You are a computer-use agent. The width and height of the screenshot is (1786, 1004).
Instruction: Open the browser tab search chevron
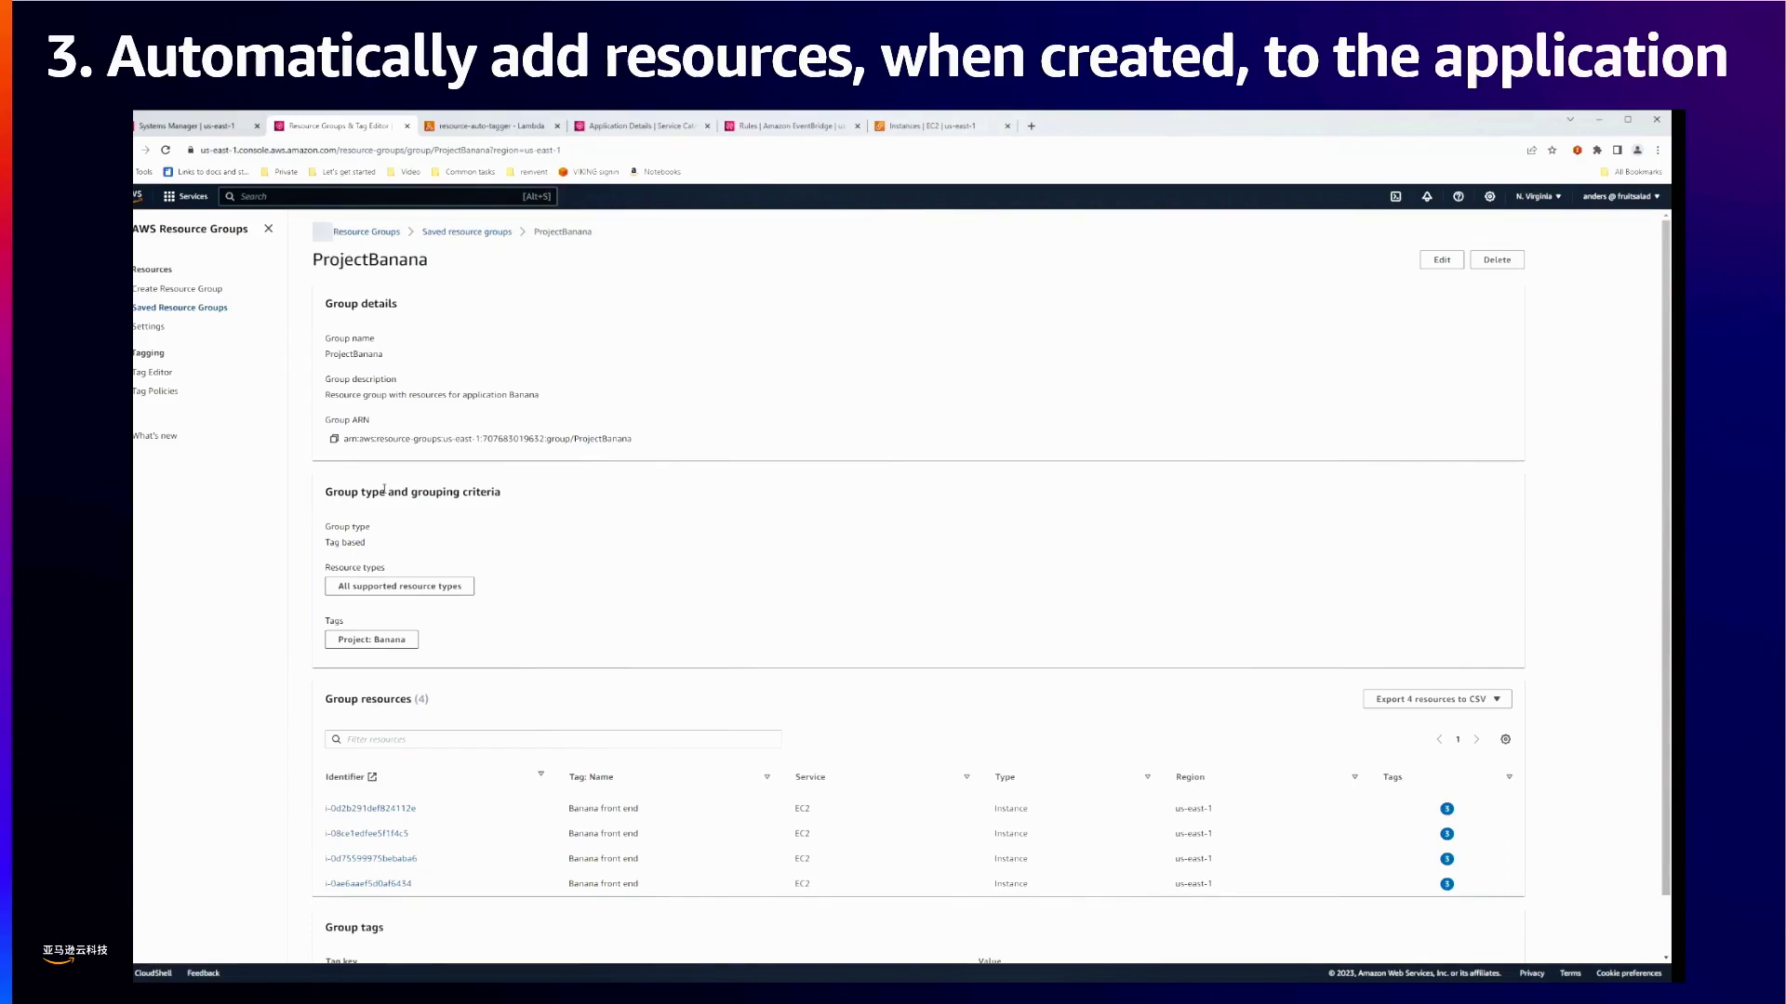point(1570,119)
